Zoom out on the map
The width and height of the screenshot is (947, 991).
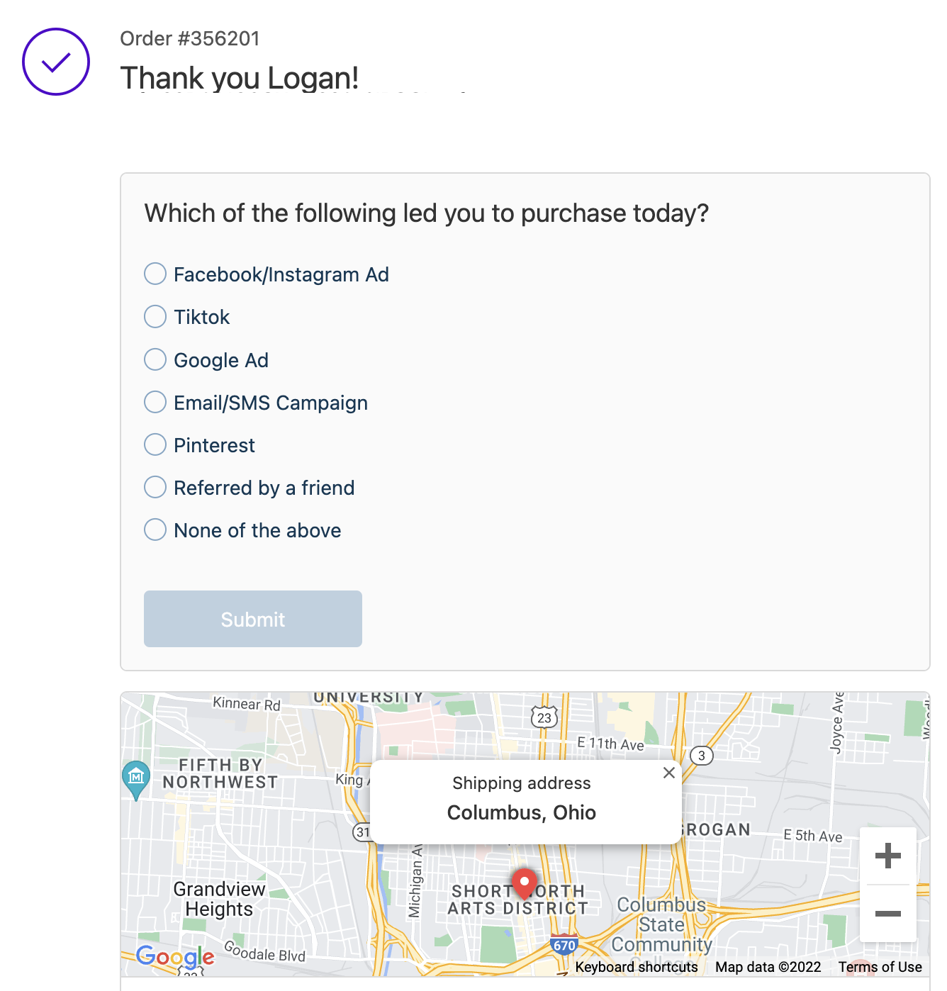pos(888,914)
